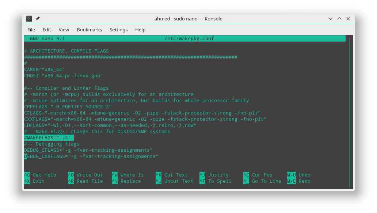Click the terminal vertical scrollbar

coord(349,112)
